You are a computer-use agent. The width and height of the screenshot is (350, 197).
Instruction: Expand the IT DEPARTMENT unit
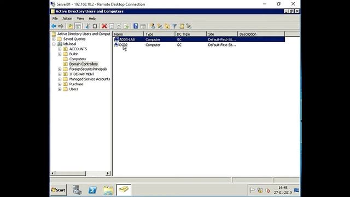coord(60,74)
